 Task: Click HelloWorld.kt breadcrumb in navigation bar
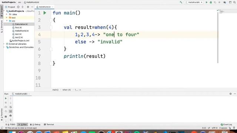[x=31, y=2]
